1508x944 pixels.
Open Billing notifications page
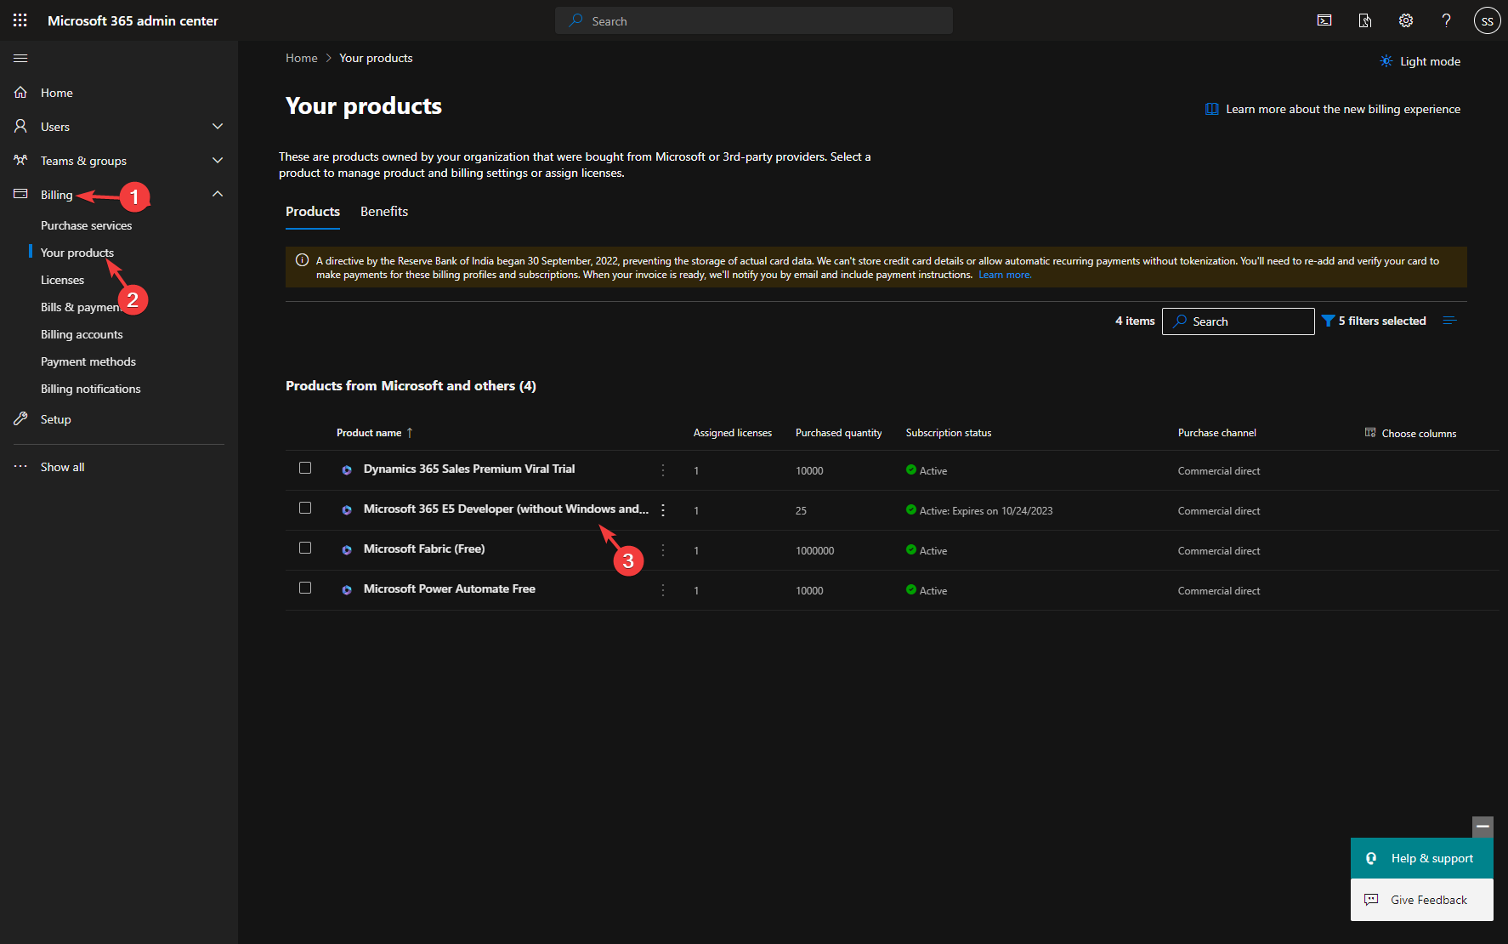[91, 389]
